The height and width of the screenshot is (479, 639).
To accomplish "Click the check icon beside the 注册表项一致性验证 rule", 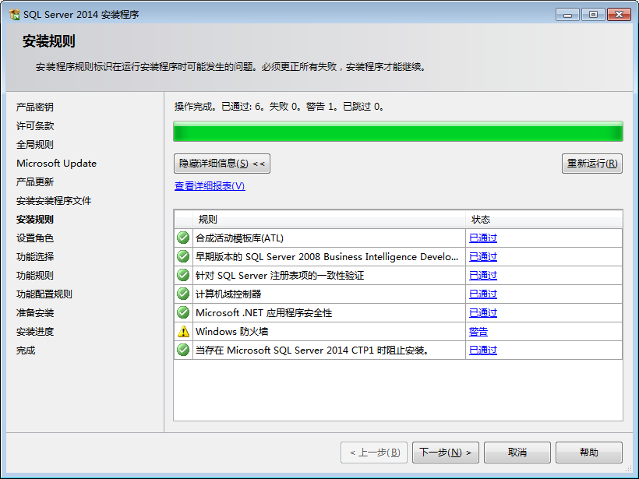I will click(182, 275).
